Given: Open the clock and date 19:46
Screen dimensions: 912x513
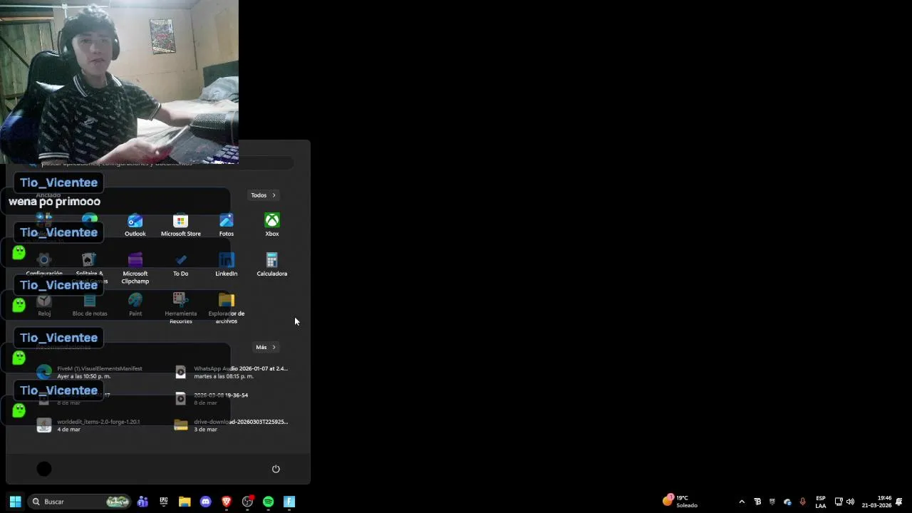Looking at the screenshot, I should coord(876,502).
